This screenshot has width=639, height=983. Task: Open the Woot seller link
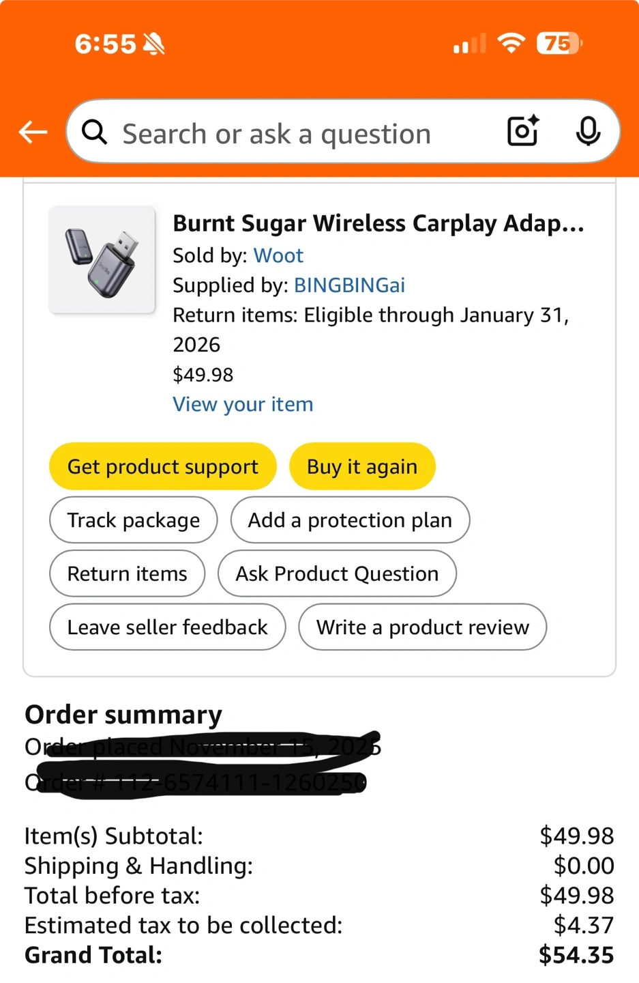(278, 255)
